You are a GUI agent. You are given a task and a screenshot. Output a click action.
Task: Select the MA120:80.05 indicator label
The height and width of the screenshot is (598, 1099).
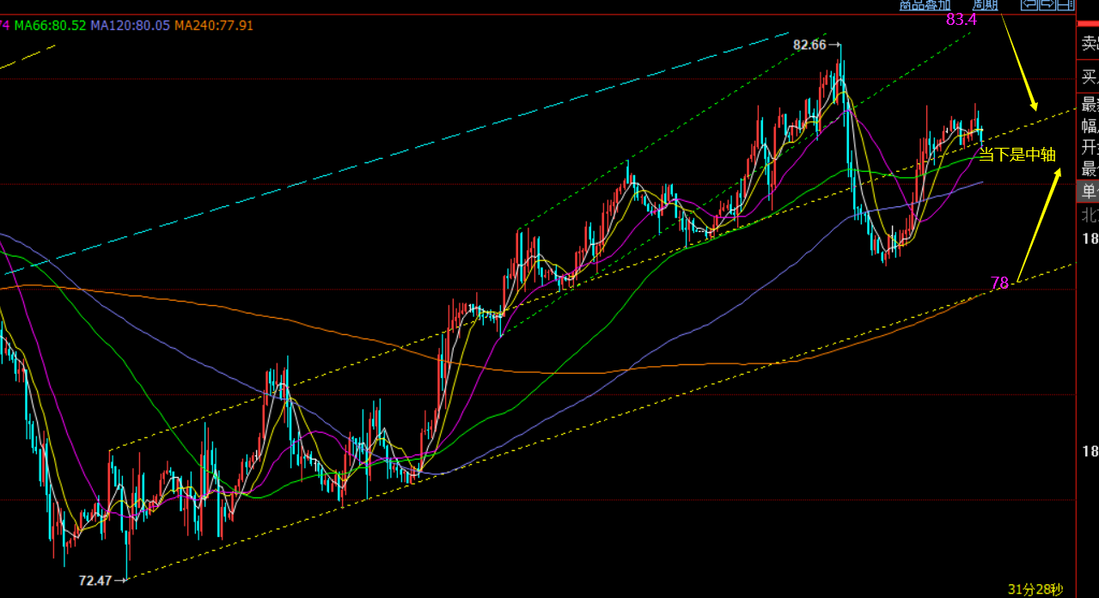click(131, 26)
